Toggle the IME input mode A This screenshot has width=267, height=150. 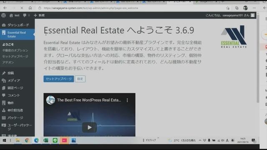click(x=227, y=140)
